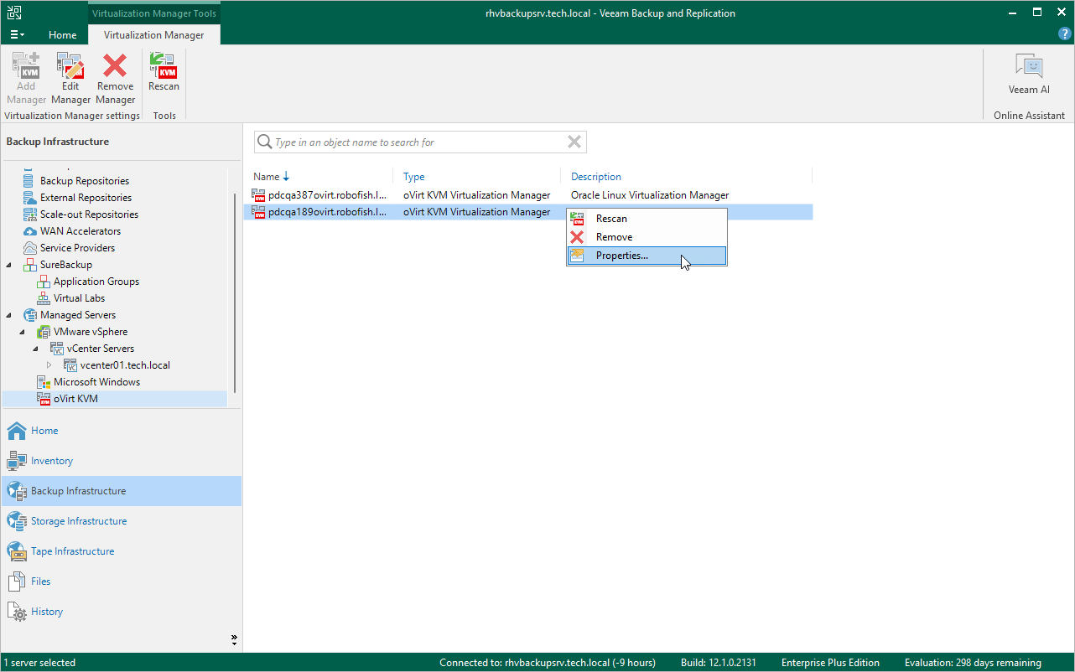Click the Home navigation pane icon

coord(17,431)
